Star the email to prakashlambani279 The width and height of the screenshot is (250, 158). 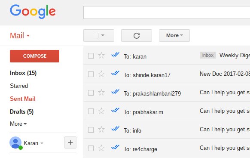101,93
